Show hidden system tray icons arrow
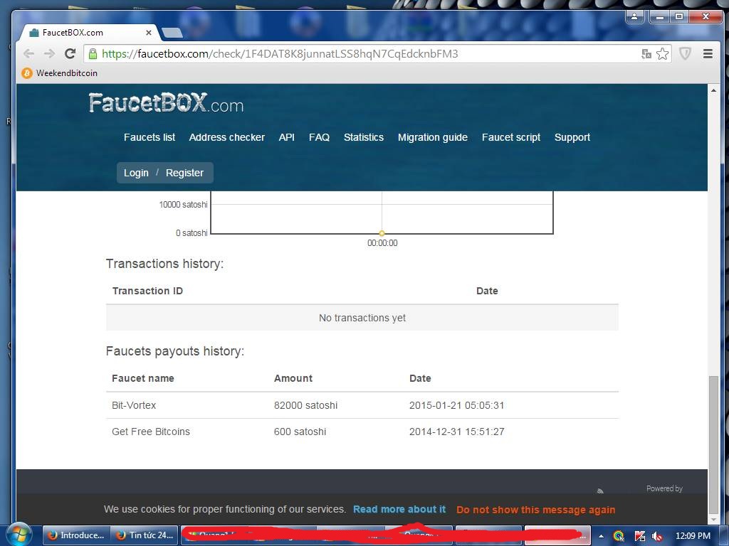The image size is (729, 546). pyautogui.click(x=601, y=536)
